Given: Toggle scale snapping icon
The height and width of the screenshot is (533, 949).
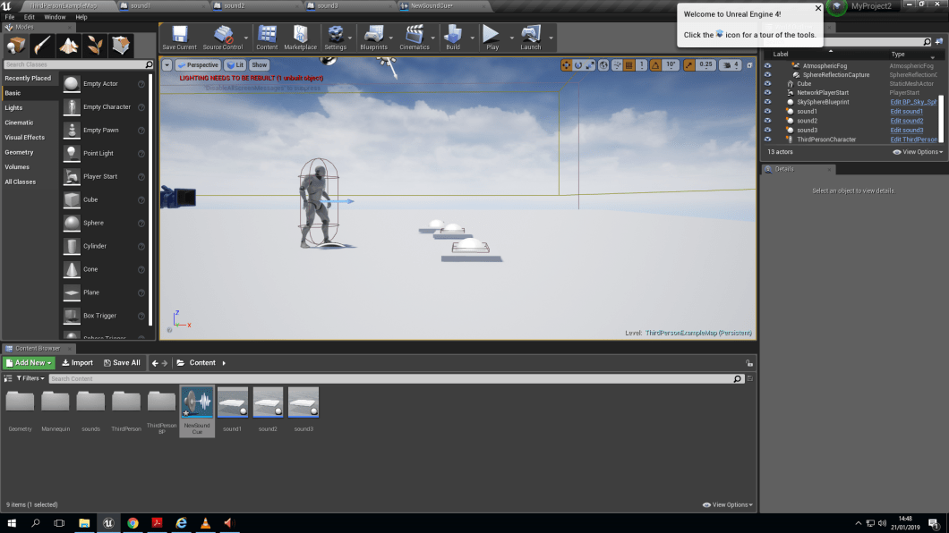Looking at the screenshot, I should pos(689,64).
